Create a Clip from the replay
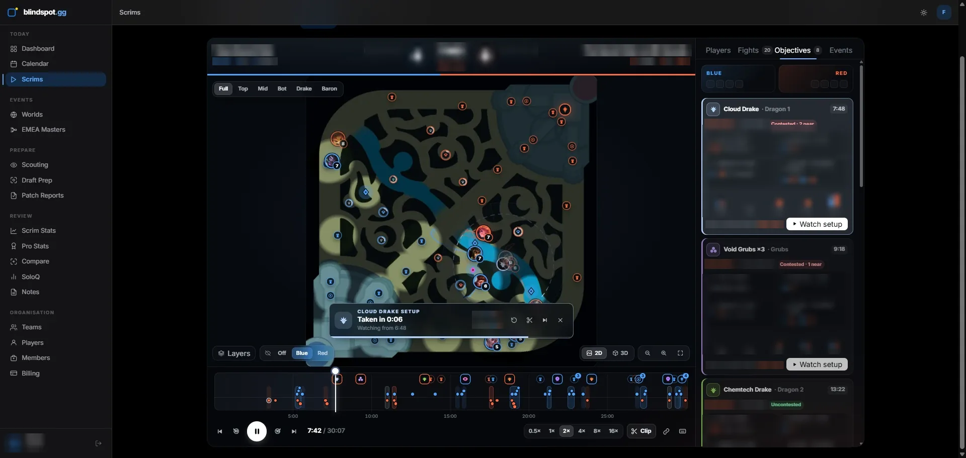 (x=641, y=431)
